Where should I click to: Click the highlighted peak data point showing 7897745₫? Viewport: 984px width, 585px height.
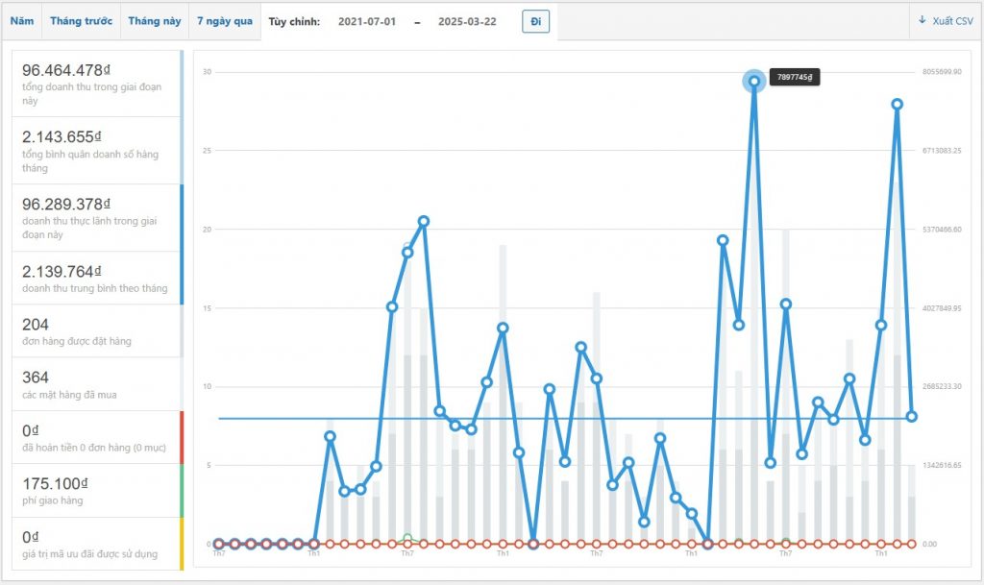pos(754,82)
